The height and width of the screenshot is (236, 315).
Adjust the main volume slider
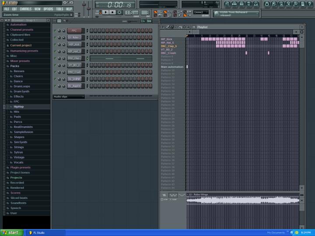[x=84, y=4]
